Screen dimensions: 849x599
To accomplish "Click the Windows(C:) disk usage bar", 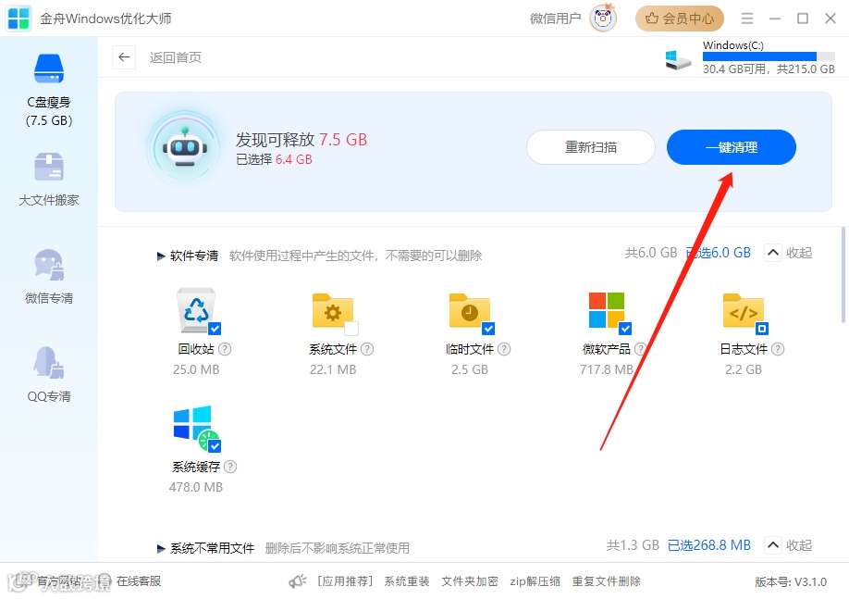I will [x=769, y=56].
